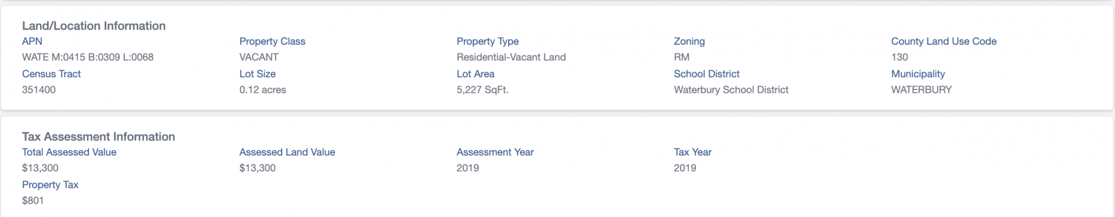Screen dimensions: 1115x217
Task: Click the Lot Size label
Action: (x=257, y=74)
